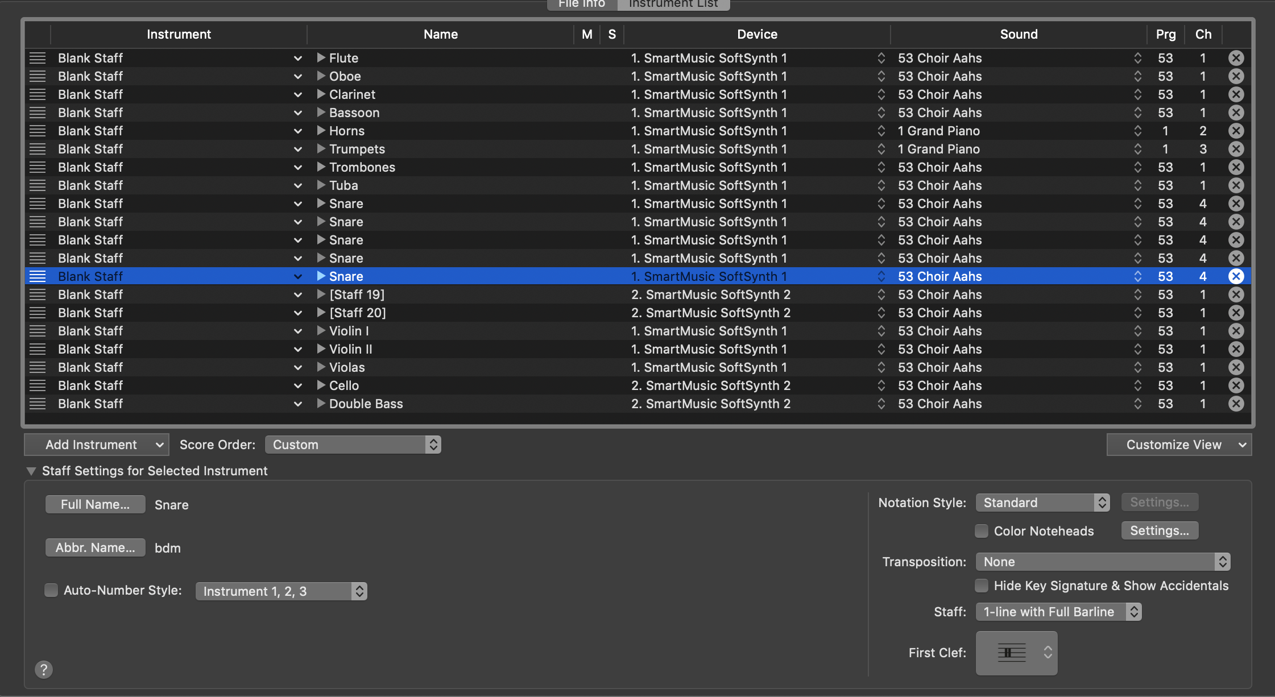1275x697 pixels.
Task: Check Hide Key Signature & Show Accidentals
Action: pyautogui.click(x=982, y=586)
